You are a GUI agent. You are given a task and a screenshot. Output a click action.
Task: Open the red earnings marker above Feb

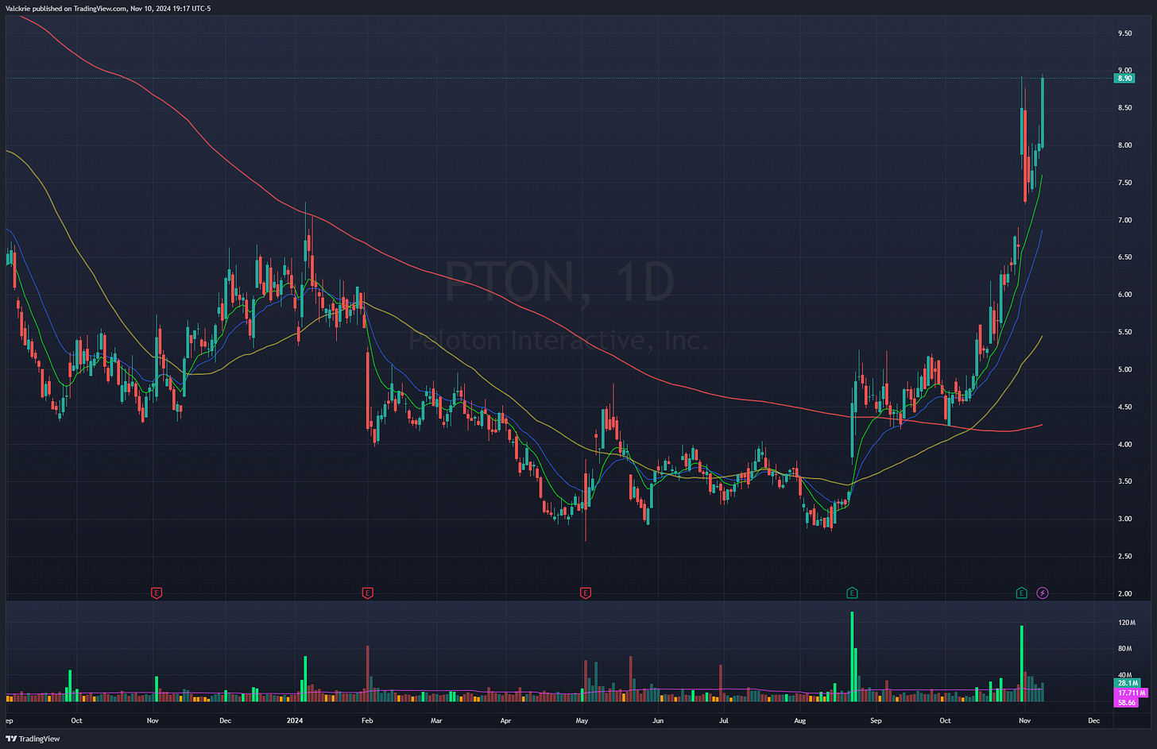[x=367, y=593]
